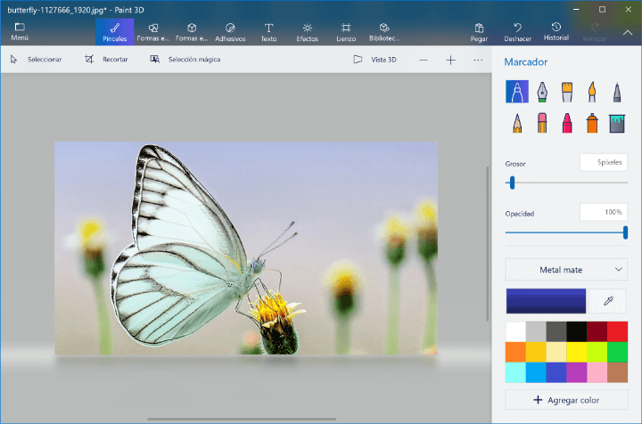Choose the Recortar tool
This screenshot has width=642, height=424.
[106, 60]
